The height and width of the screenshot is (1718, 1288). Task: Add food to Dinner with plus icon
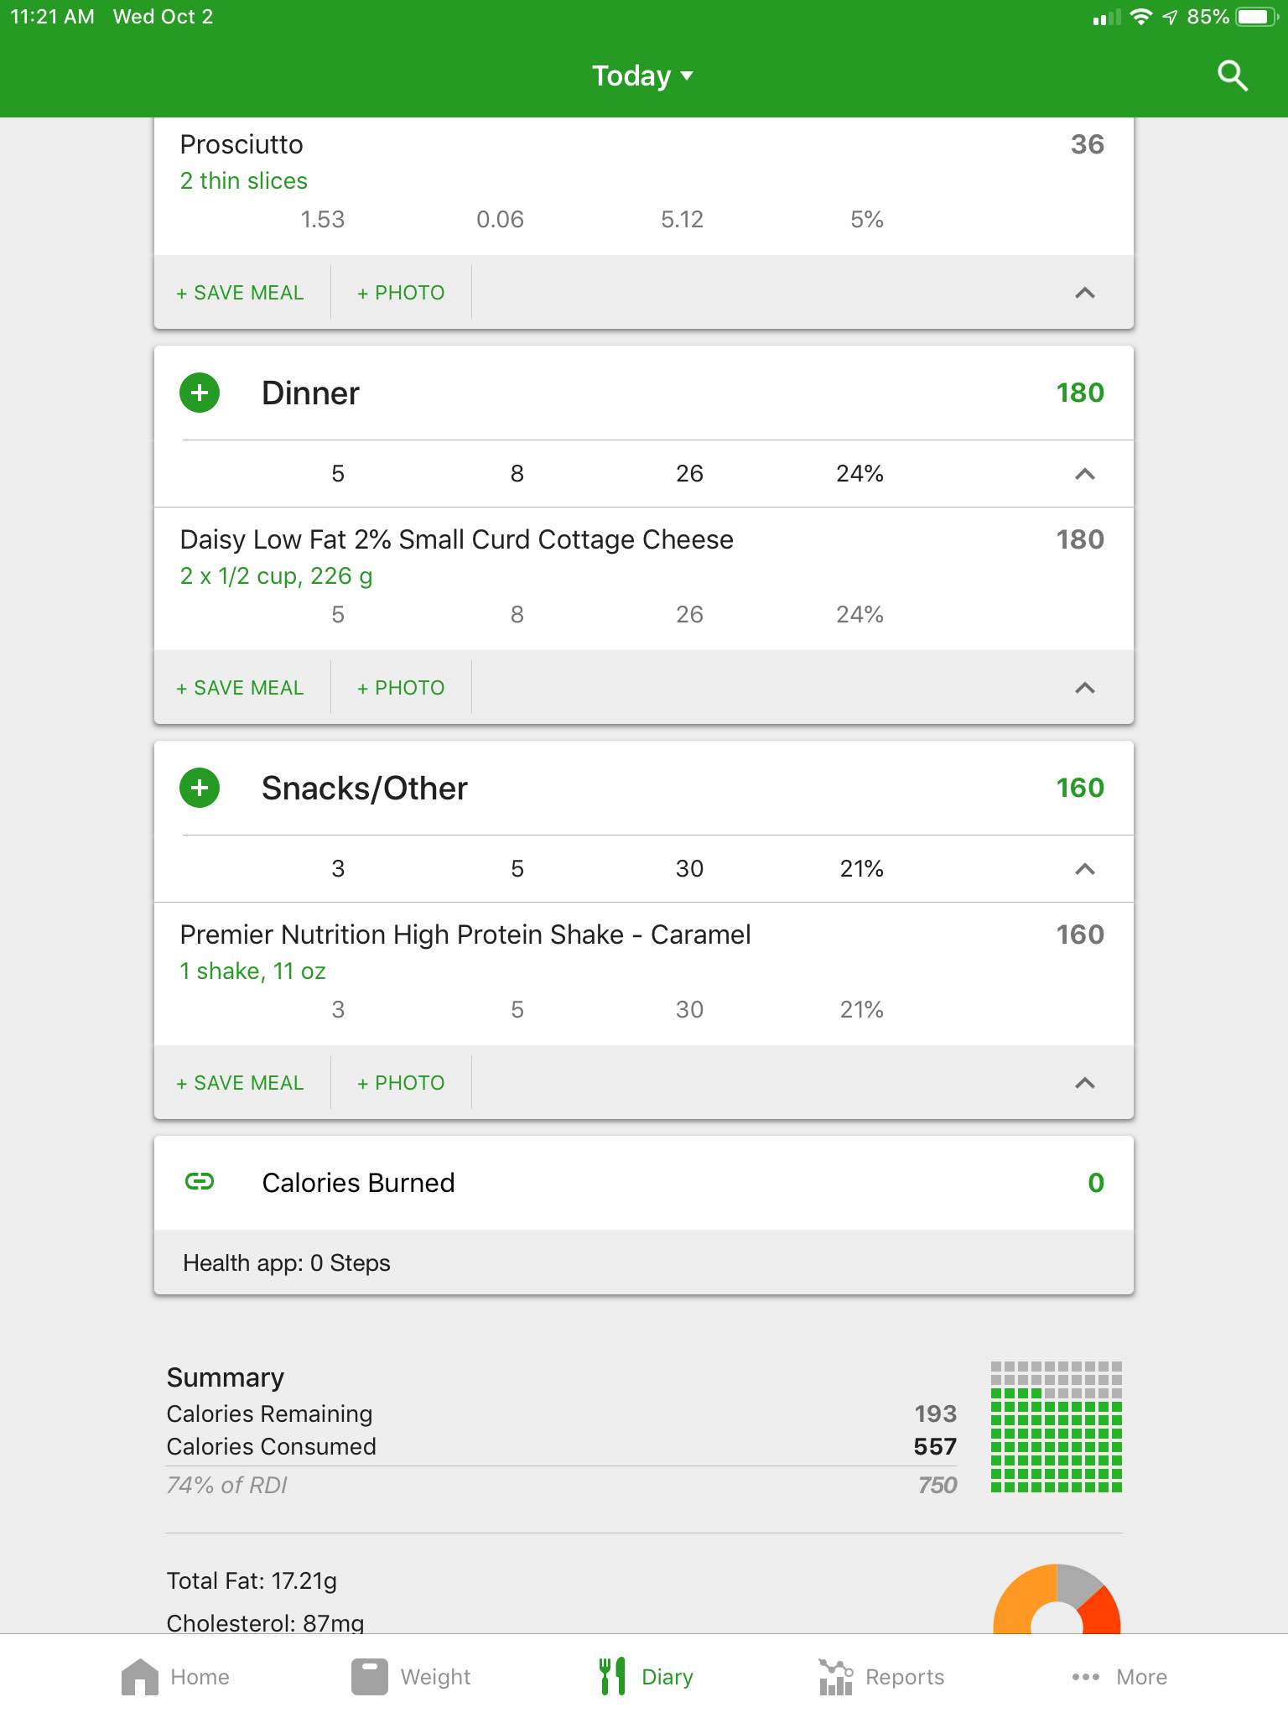point(200,393)
